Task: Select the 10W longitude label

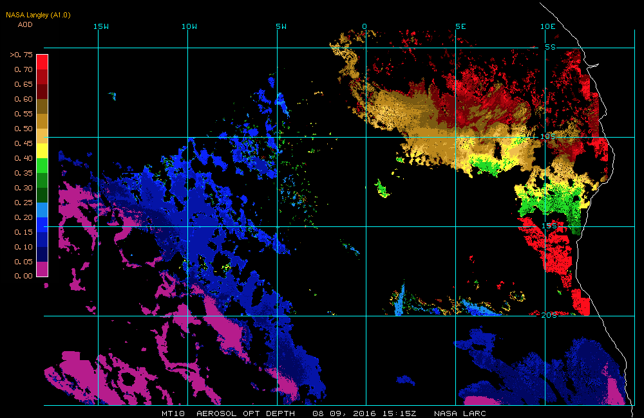Action: [189, 26]
